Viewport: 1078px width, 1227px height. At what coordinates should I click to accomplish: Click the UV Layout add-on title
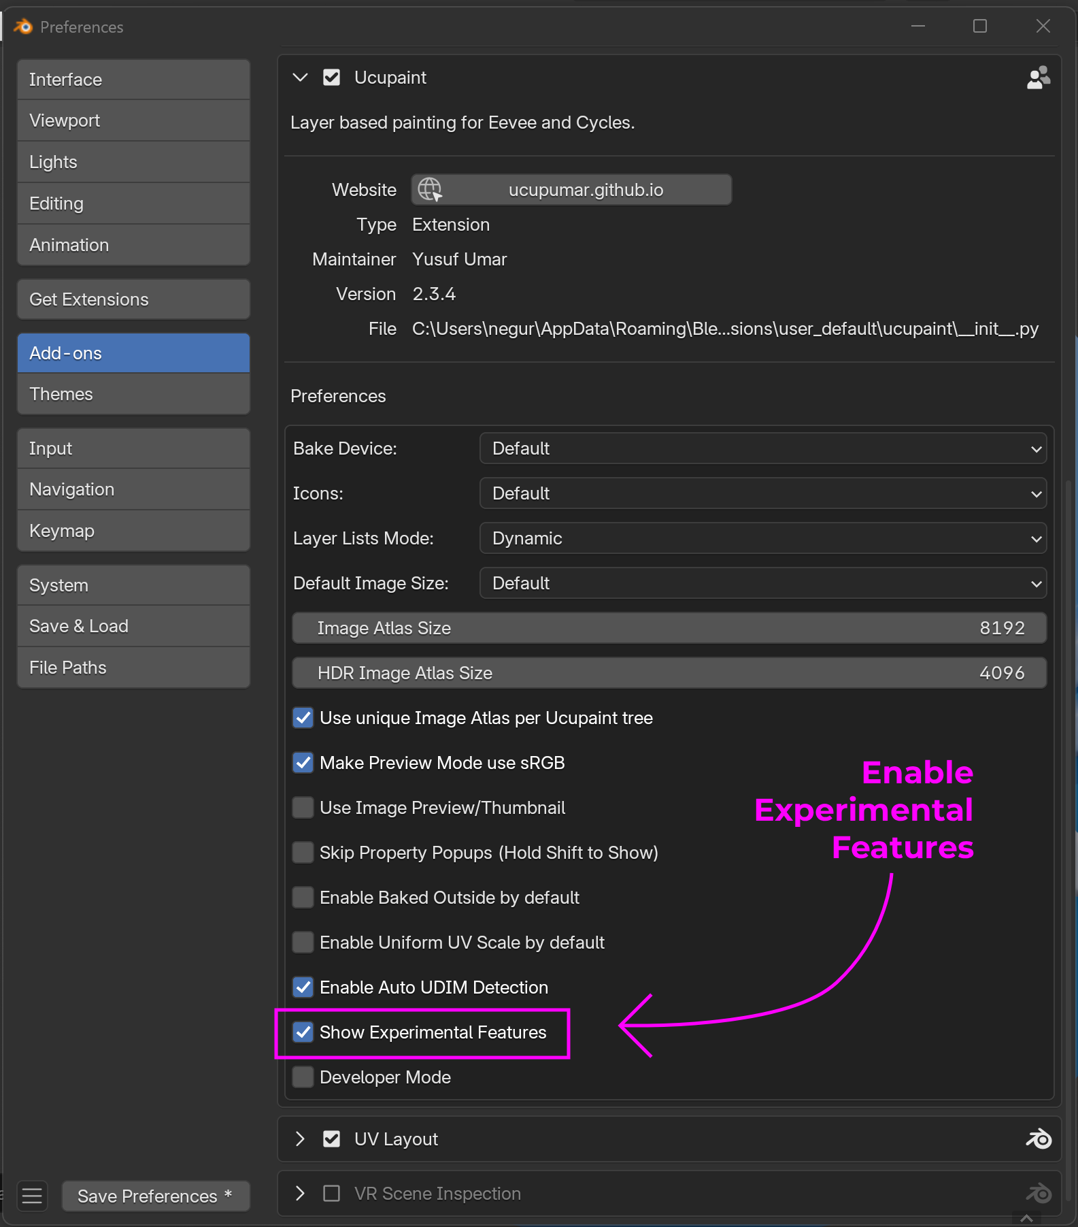(396, 1139)
